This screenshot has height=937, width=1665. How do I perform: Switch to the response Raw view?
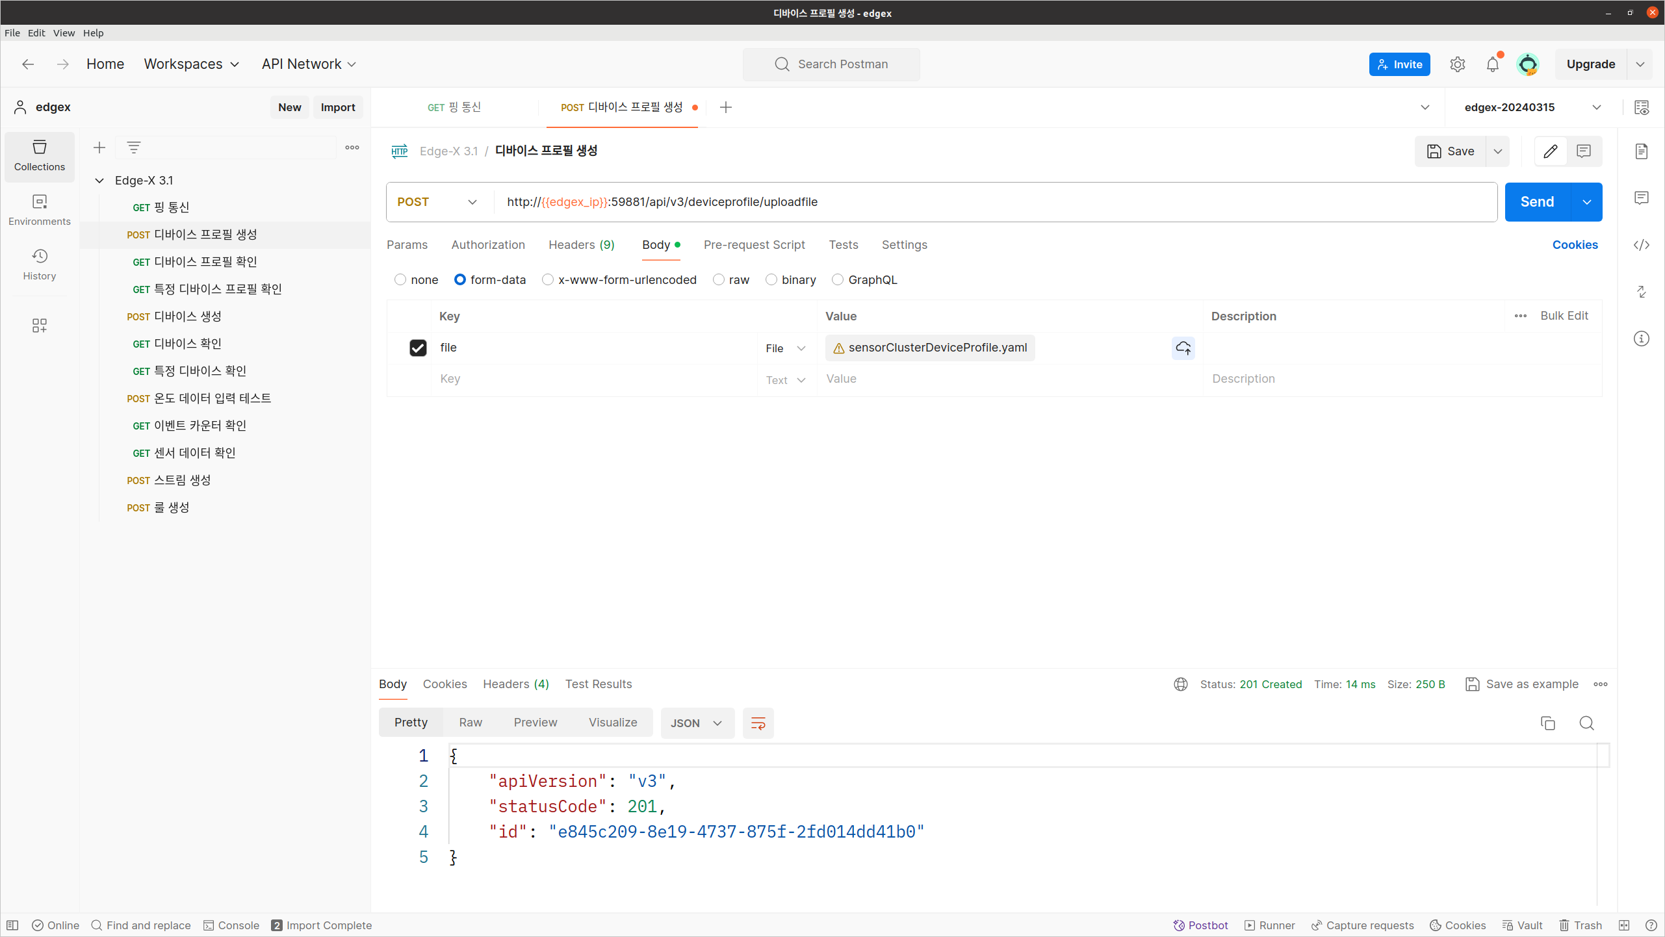coord(471,723)
